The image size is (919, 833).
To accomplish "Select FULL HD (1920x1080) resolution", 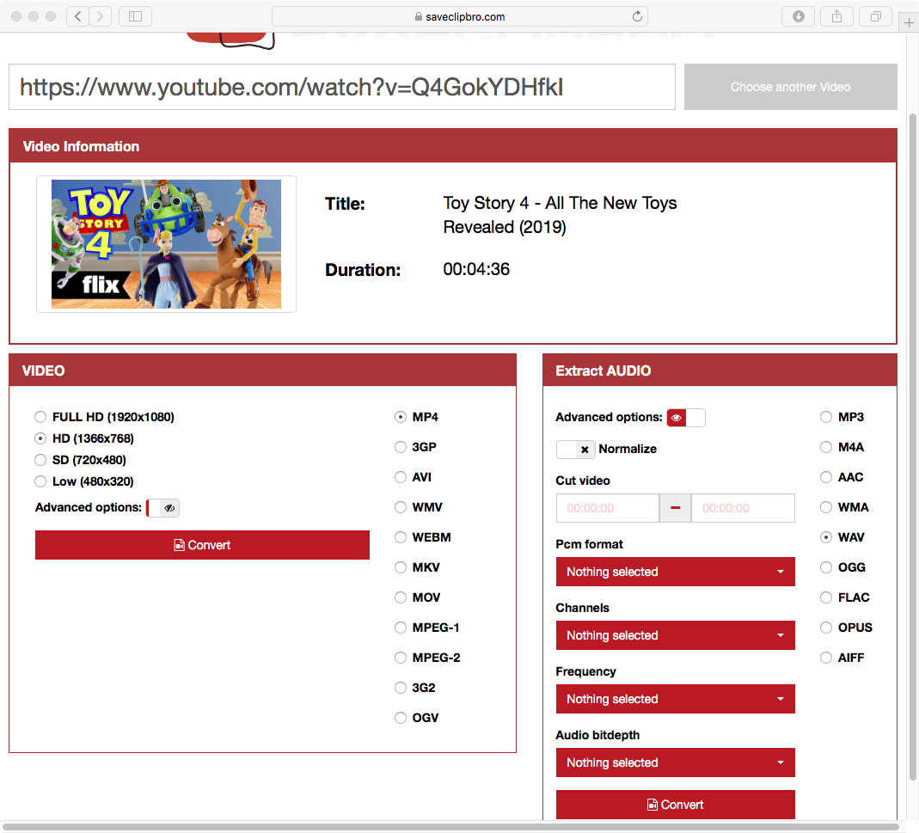I will click(40, 417).
